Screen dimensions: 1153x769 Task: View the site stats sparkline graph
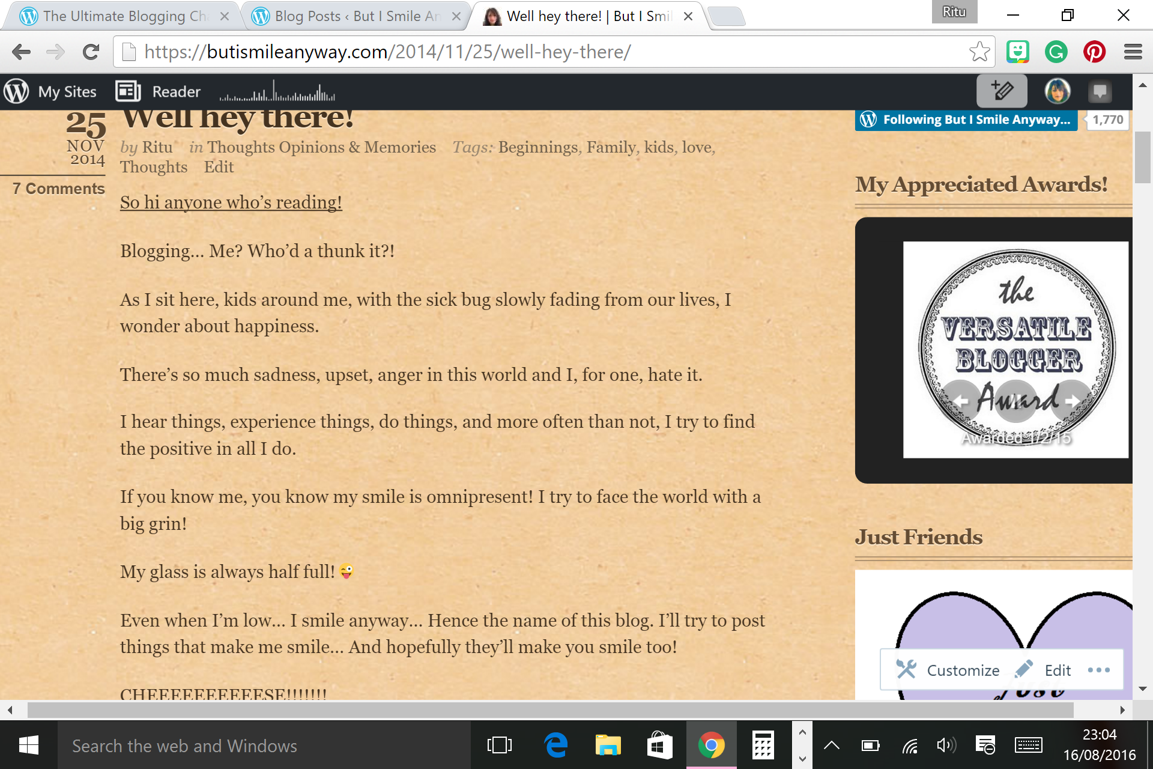tap(276, 91)
